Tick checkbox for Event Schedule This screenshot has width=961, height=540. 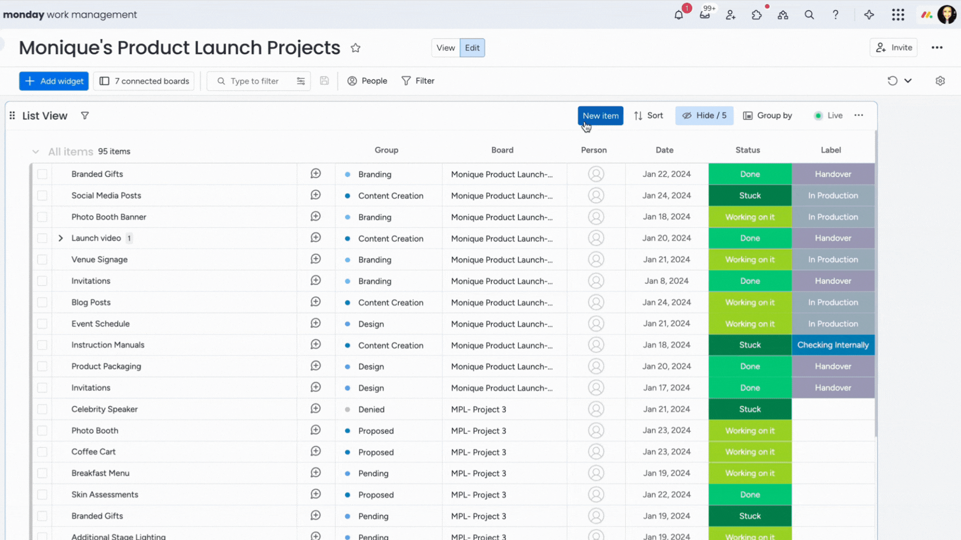coord(42,323)
